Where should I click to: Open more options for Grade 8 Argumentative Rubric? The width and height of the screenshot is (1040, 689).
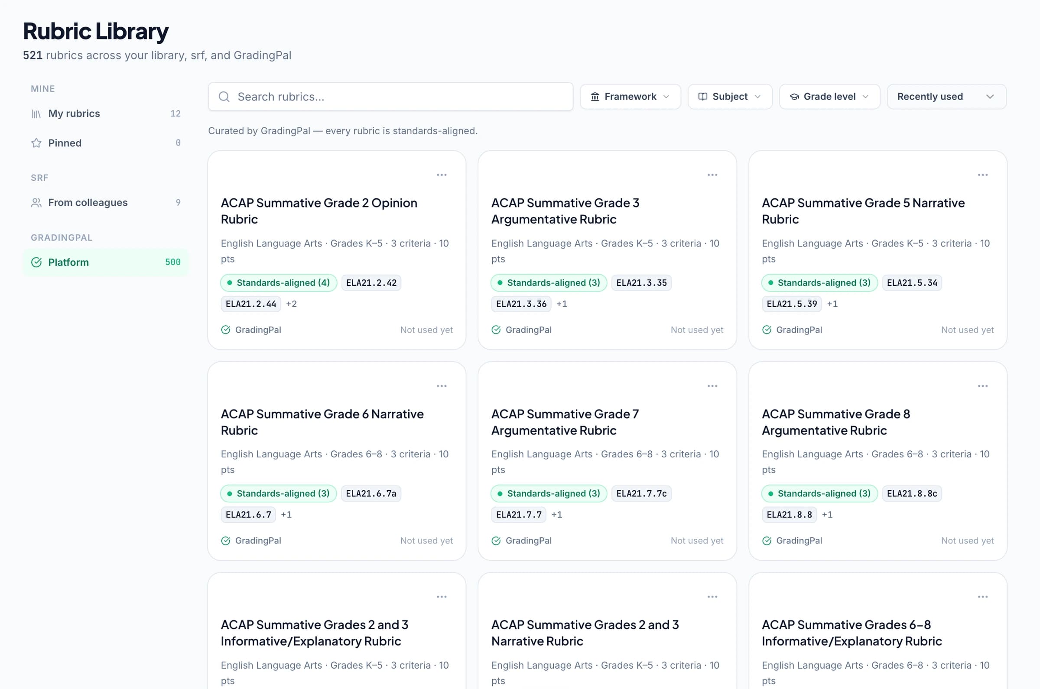click(x=983, y=386)
